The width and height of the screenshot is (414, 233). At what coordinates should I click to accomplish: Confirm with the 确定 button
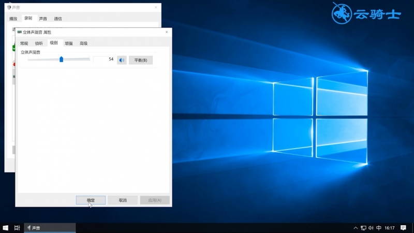pyautogui.click(x=91, y=200)
